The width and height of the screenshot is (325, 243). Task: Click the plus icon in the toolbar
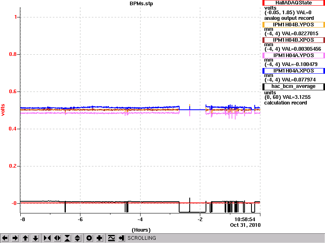(x=100, y=238)
